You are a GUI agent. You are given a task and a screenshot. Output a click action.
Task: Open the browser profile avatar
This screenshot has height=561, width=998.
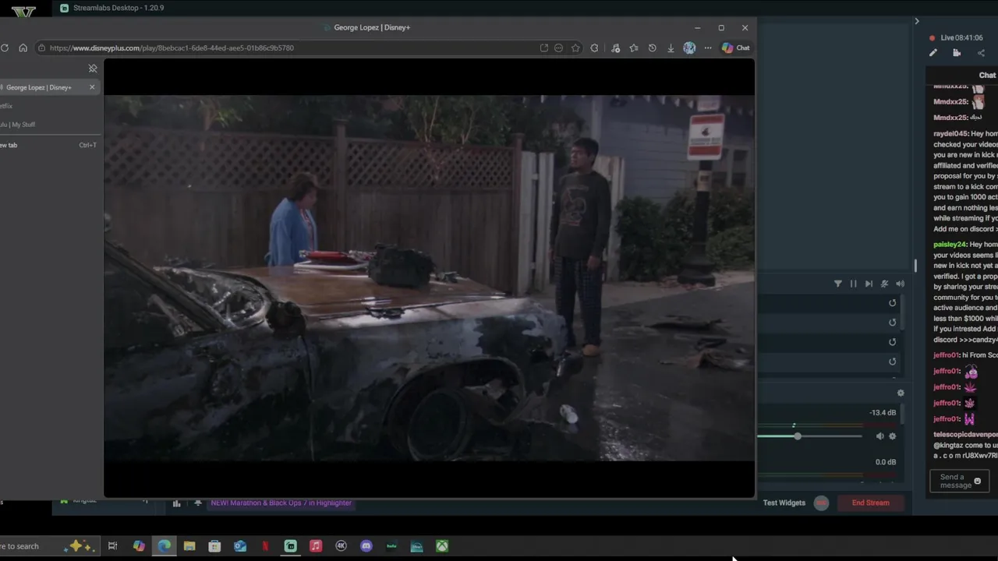[x=689, y=48]
